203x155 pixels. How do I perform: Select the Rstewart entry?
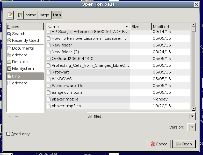coord(118,72)
